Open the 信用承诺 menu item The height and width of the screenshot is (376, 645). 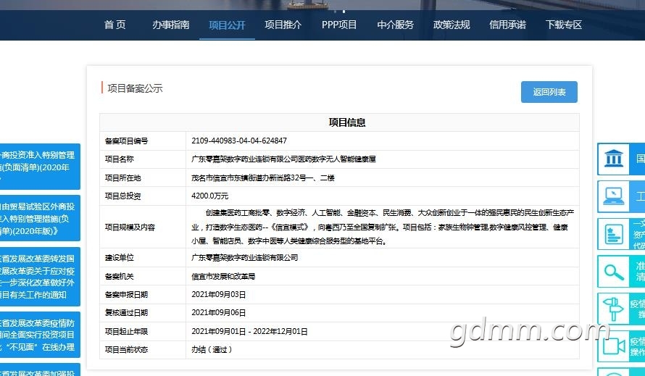507,25
